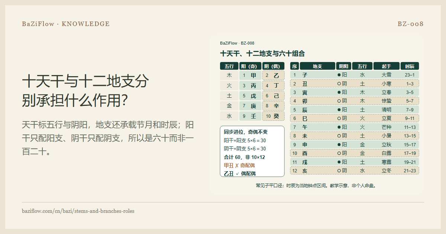Click the filled yang dot in the 寅 row
The width and height of the screenshot is (446, 234).
pos(339,92)
